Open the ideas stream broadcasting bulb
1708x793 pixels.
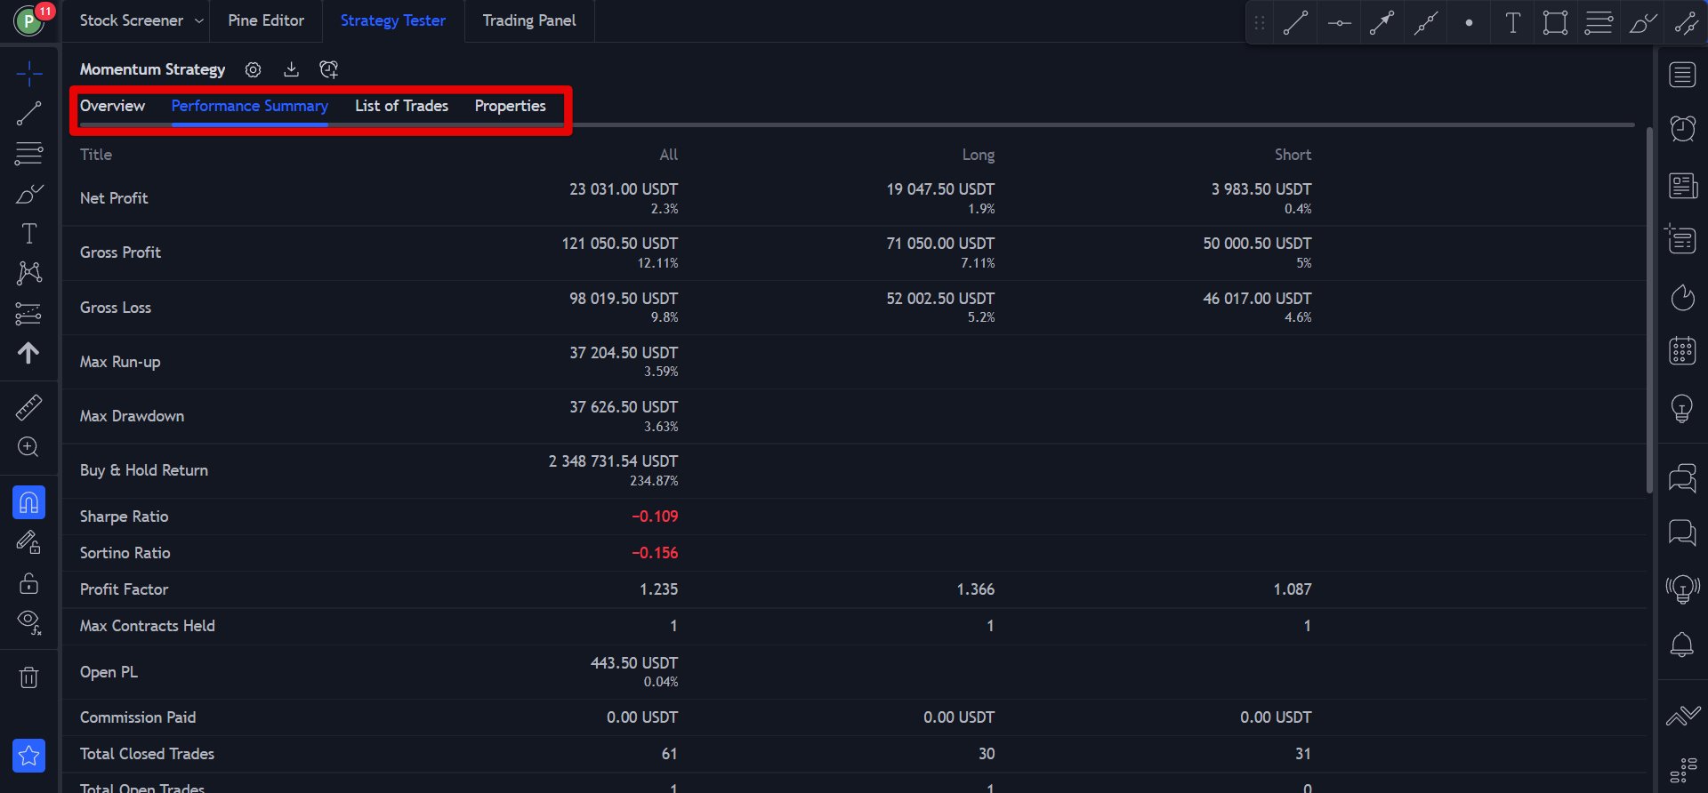(1682, 589)
